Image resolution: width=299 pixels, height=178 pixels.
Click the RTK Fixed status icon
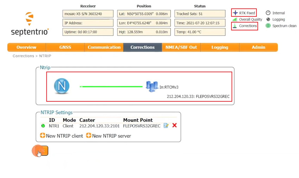tap(235, 13)
